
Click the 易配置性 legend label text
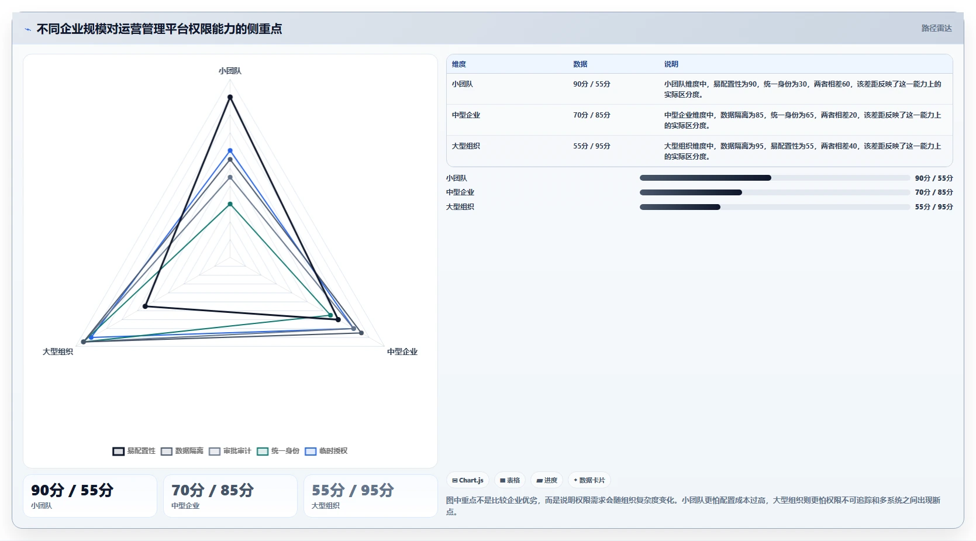[142, 451]
